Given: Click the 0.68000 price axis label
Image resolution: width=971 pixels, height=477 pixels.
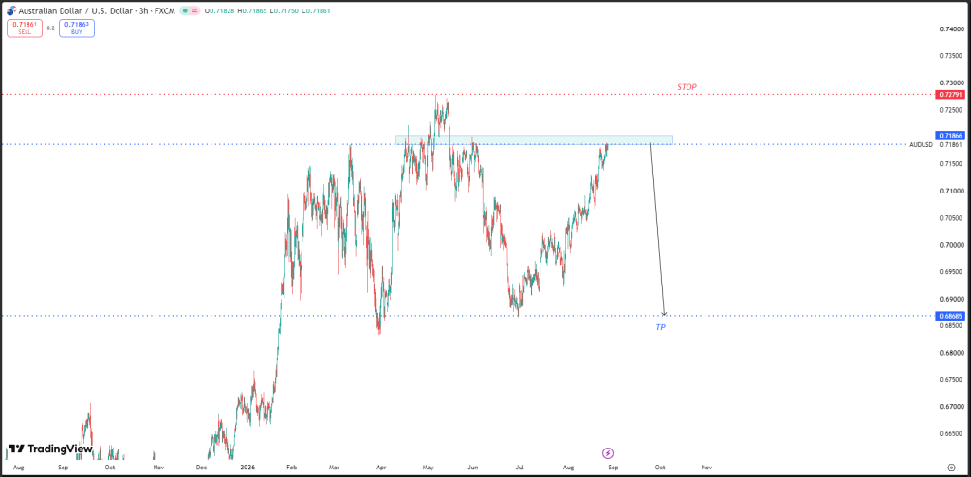Looking at the screenshot, I should click(x=951, y=353).
